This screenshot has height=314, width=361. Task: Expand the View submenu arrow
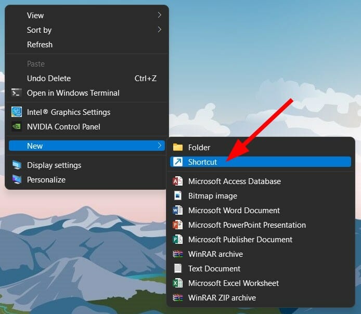160,15
